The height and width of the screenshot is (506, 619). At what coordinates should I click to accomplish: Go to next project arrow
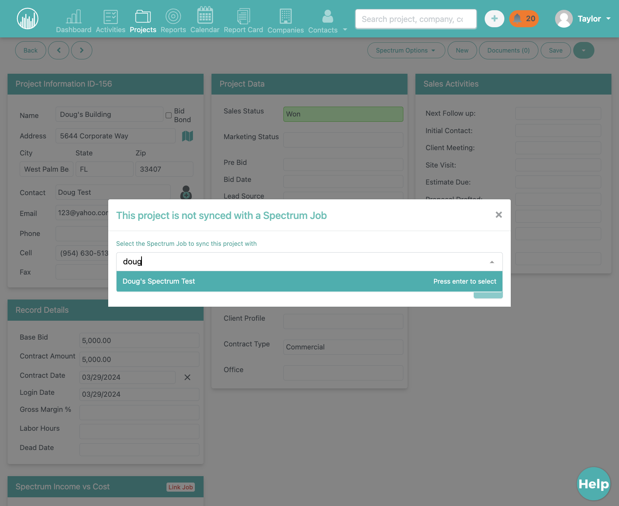[x=82, y=50]
